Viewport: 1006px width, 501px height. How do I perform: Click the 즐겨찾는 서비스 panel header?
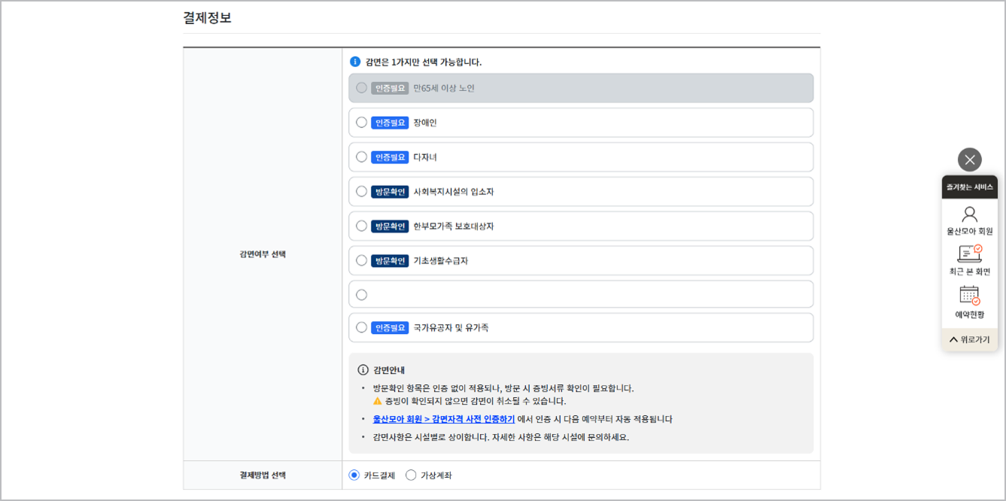pos(969,187)
